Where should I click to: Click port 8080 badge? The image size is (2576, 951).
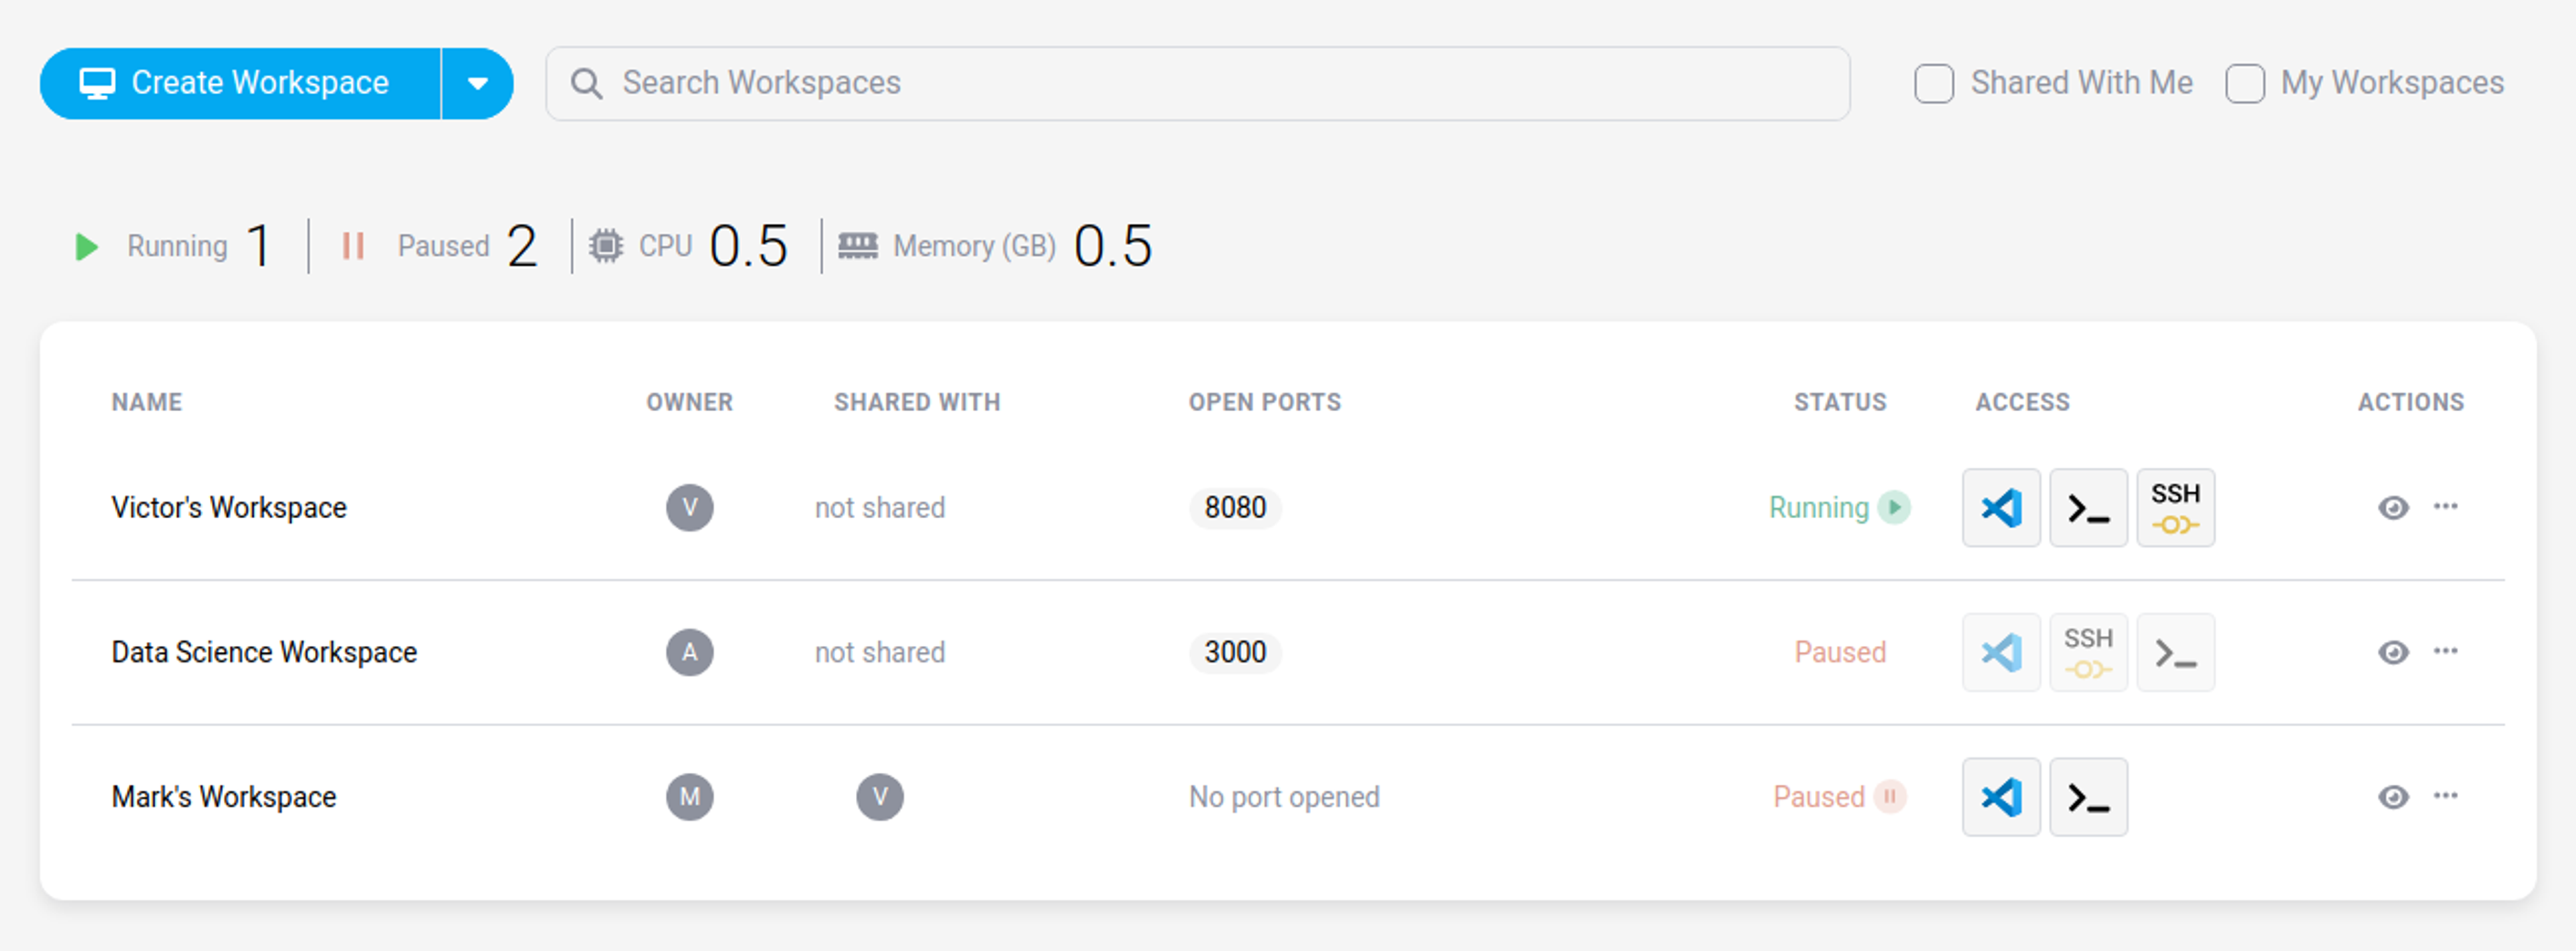(x=1235, y=508)
